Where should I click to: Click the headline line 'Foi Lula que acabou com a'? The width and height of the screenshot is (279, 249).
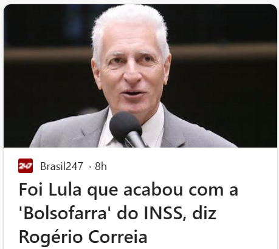pos(128,190)
